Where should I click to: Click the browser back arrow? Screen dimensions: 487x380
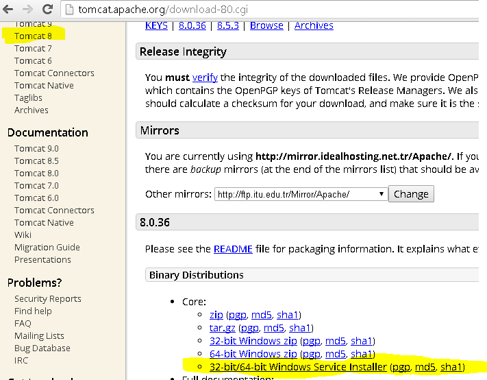8,10
